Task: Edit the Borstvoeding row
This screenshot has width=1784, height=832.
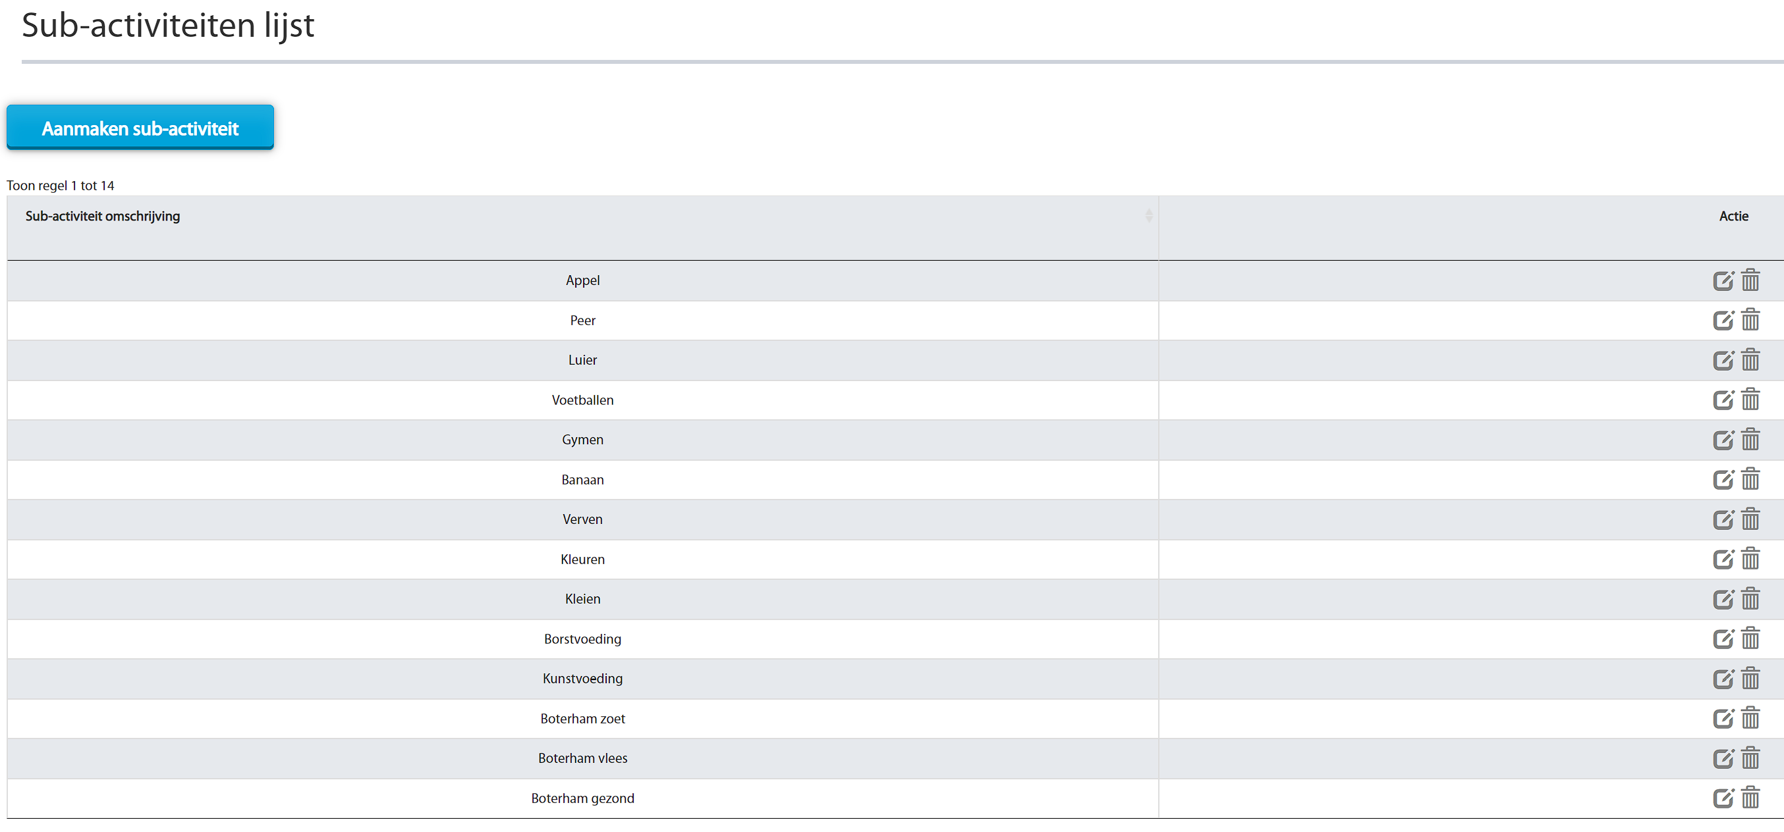Action: (x=1723, y=639)
